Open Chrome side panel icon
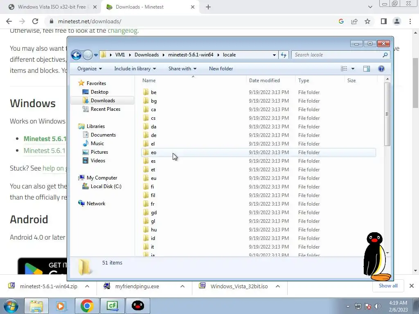The width and height of the screenshot is (419, 314). (384, 21)
